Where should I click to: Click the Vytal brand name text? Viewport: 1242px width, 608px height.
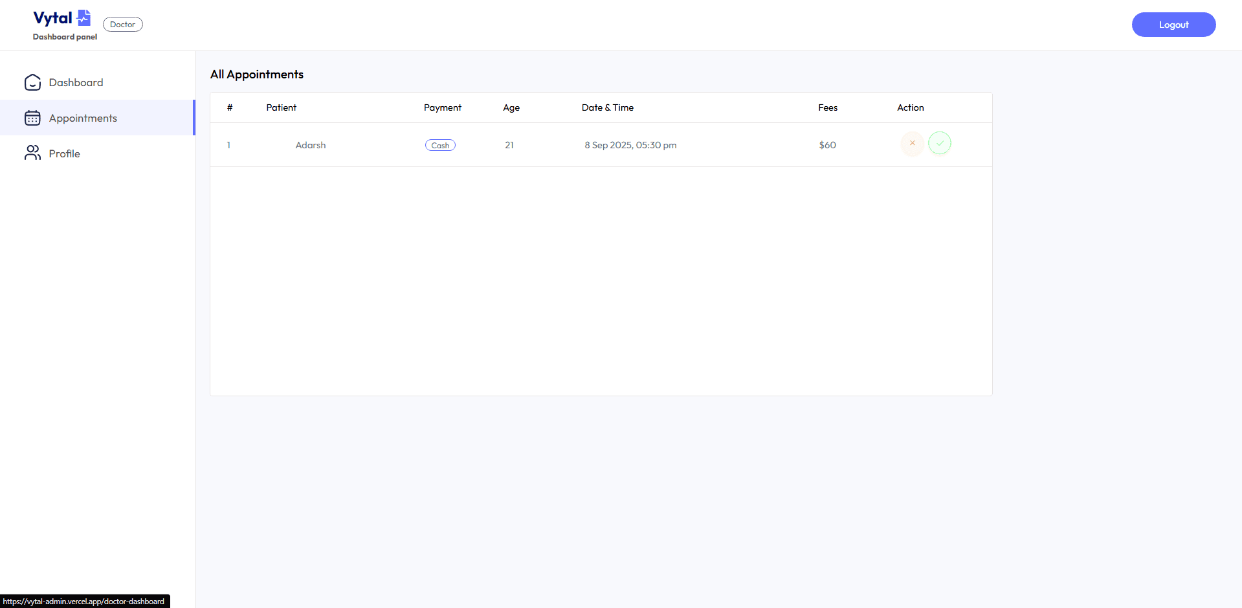[x=53, y=17]
